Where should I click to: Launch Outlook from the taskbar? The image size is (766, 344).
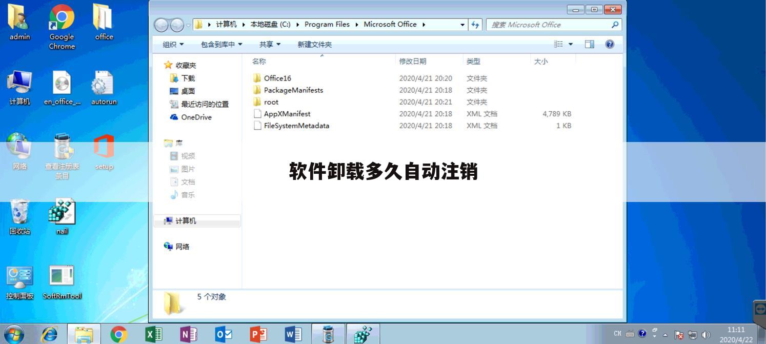pos(224,334)
